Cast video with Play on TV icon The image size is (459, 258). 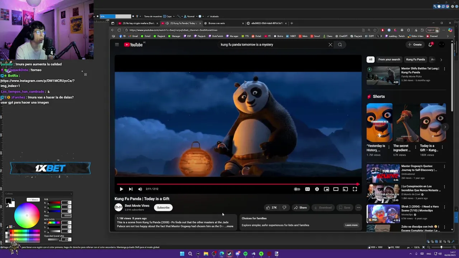(x=345, y=189)
